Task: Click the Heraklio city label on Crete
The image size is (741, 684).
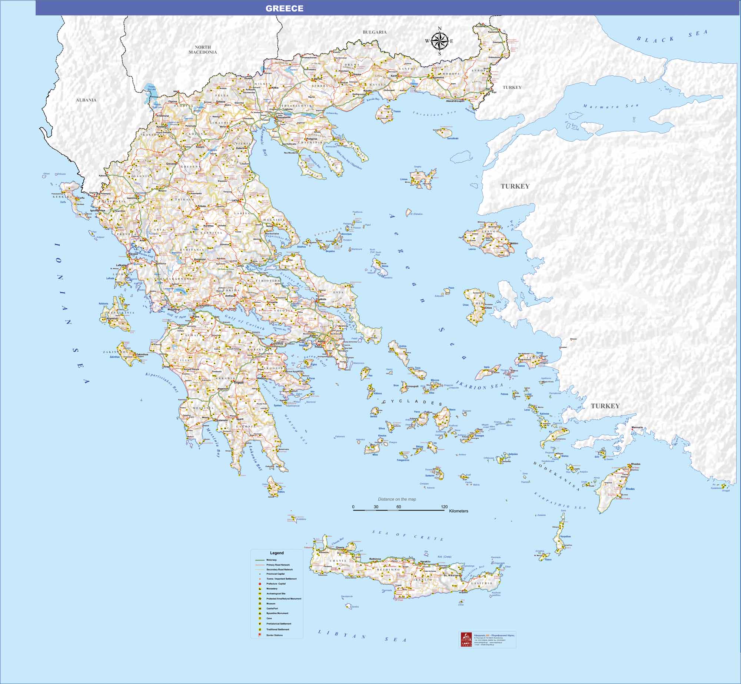Action: click(425, 562)
